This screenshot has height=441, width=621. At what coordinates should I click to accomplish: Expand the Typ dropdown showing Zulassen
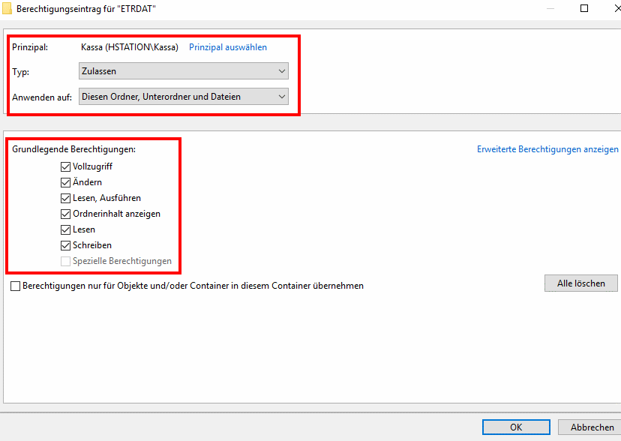[x=184, y=71]
